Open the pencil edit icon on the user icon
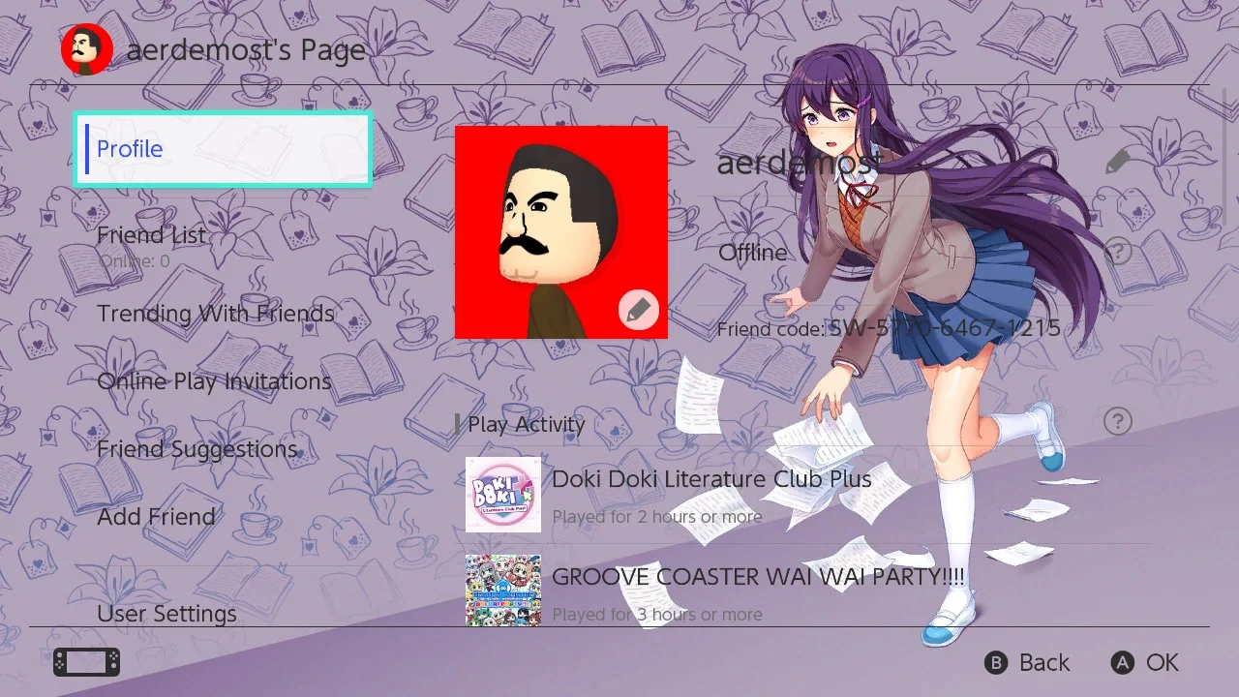Image resolution: width=1239 pixels, height=697 pixels. tap(638, 309)
